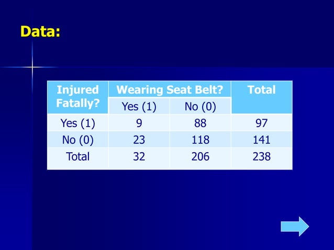The height and width of the screenshot is (250, 334).
Task: Select the cell containing 23
Action: click(x=139, y=140)
